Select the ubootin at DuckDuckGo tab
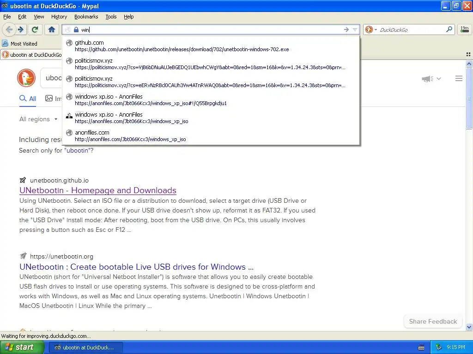Screen dimensions: 473x354 pyautogui.click(x=31, y=55)
